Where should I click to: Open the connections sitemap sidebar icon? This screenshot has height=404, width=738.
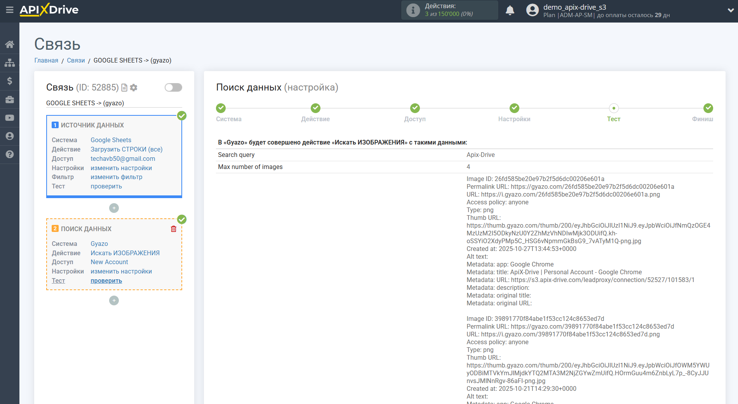pyautogui.click(x=10, y=63)
